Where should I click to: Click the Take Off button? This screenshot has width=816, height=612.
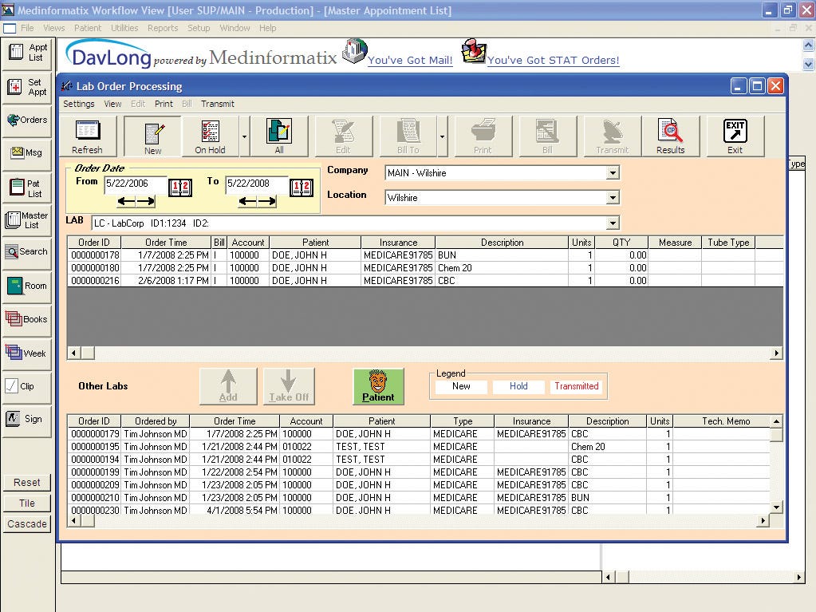[289, 387]
